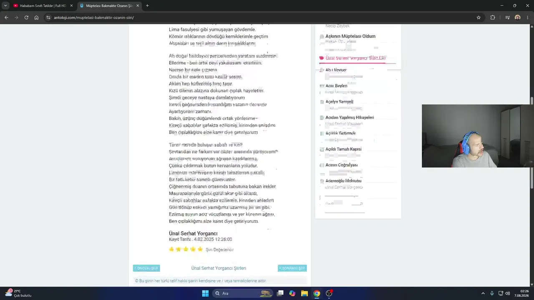Click the Şiiri Değerlendir label

click(x=219, y=250)
